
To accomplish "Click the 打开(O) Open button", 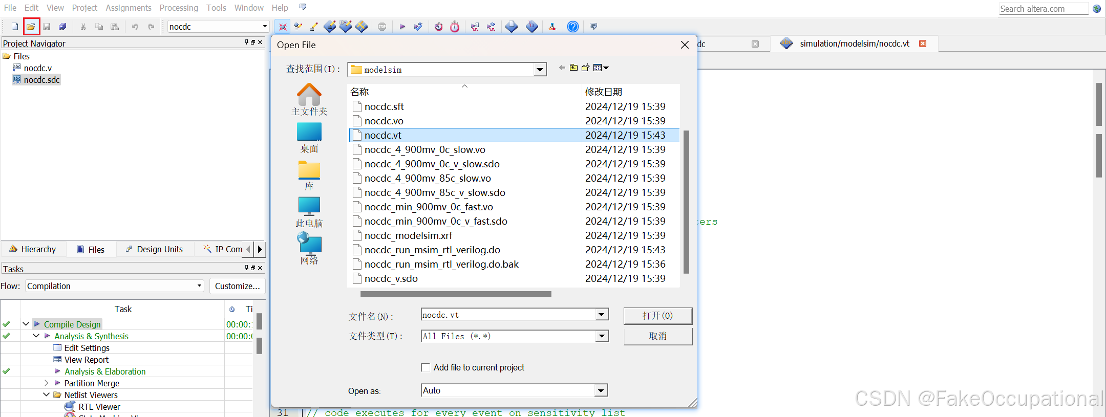I will coord(658,316).
